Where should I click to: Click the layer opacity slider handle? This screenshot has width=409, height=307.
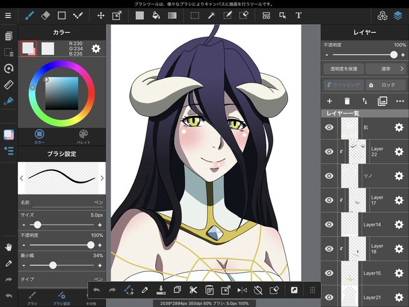[393, 55]
